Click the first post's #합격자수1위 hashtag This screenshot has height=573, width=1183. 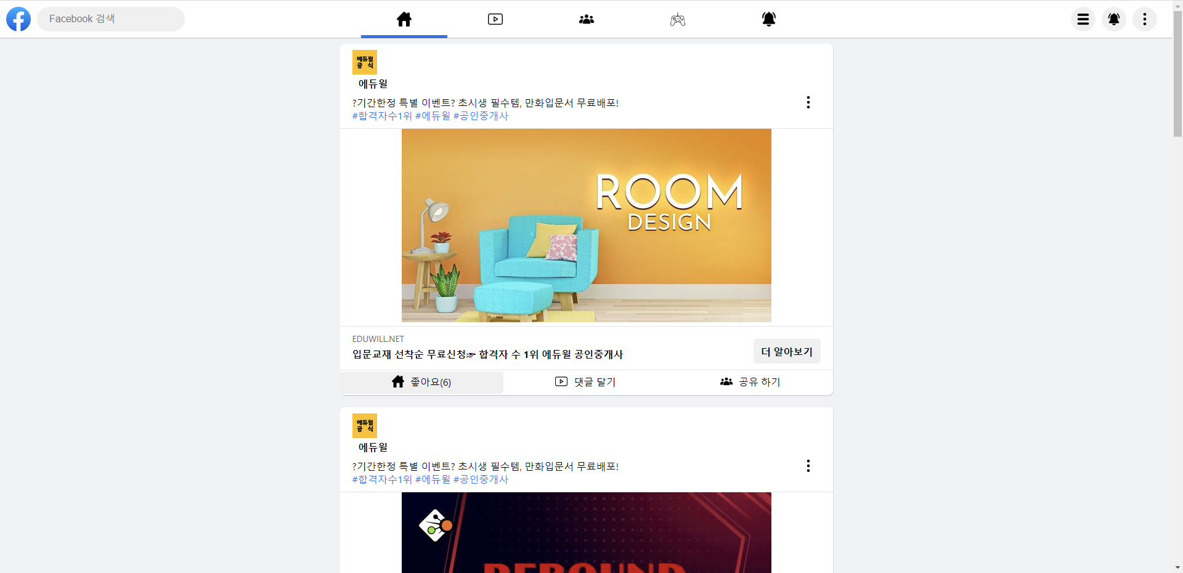coord(382,116)
